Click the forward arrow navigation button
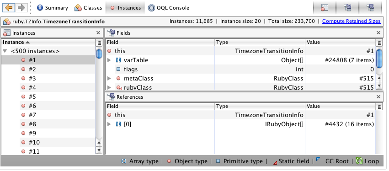389x171 pixels. pos(21,8)
